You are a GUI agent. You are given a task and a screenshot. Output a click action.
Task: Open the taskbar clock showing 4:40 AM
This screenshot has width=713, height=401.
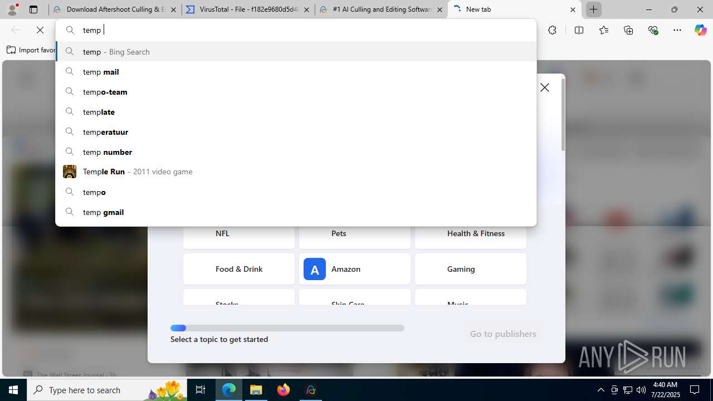point(665,390)
